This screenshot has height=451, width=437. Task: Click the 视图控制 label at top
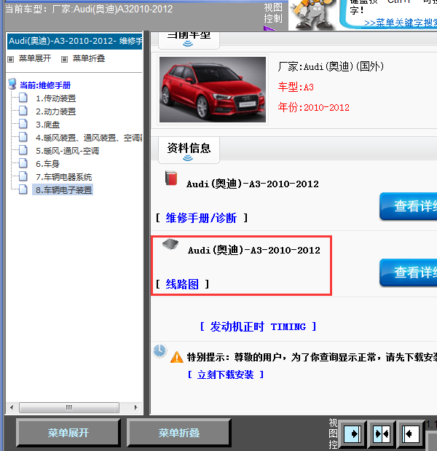(273, 13)
